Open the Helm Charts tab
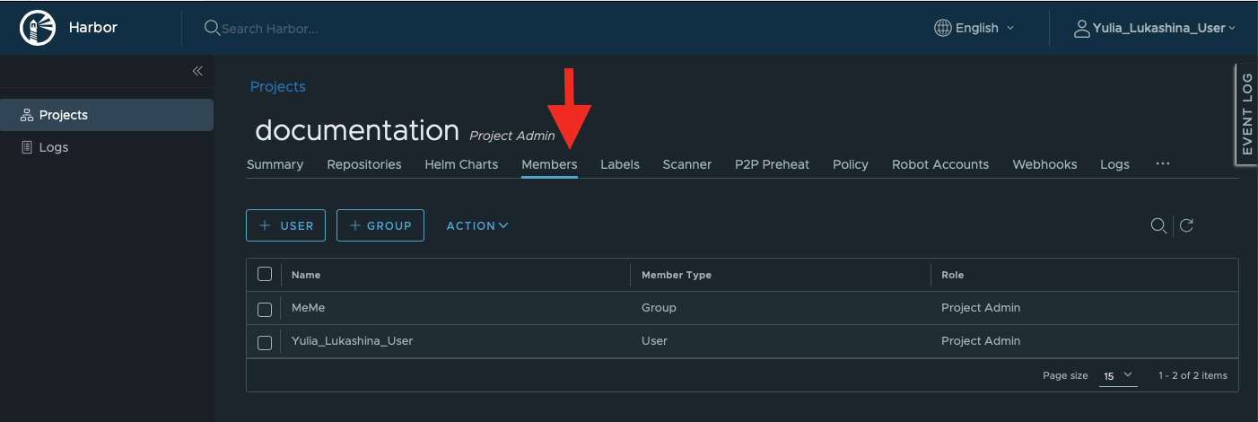Viewport: 1258px width, 422px height. click(461, 164)
